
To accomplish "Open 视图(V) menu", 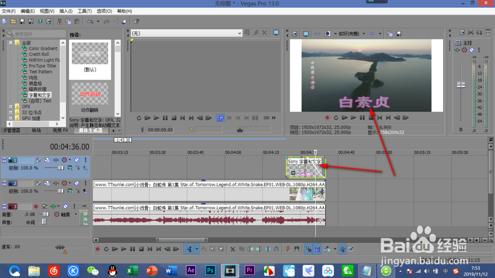I will 47,11.
